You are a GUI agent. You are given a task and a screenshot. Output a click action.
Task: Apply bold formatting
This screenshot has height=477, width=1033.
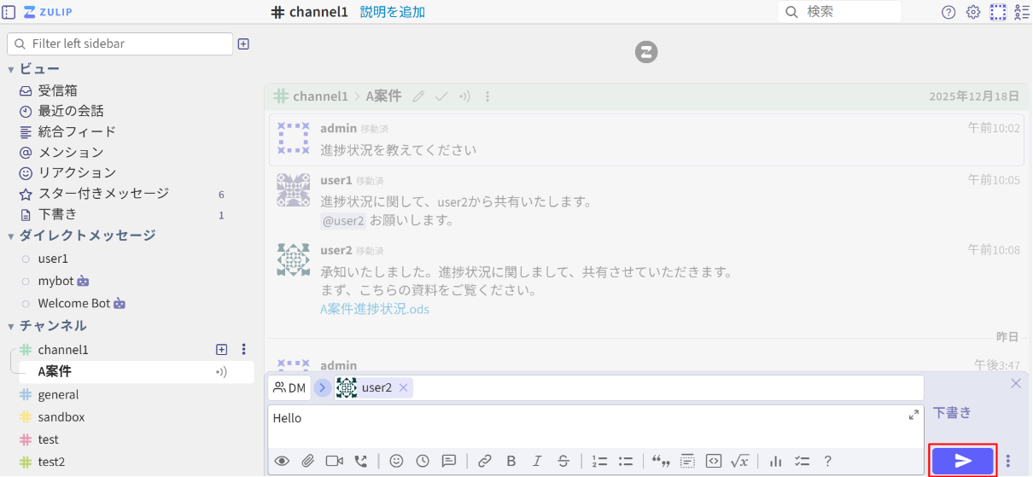511,461
